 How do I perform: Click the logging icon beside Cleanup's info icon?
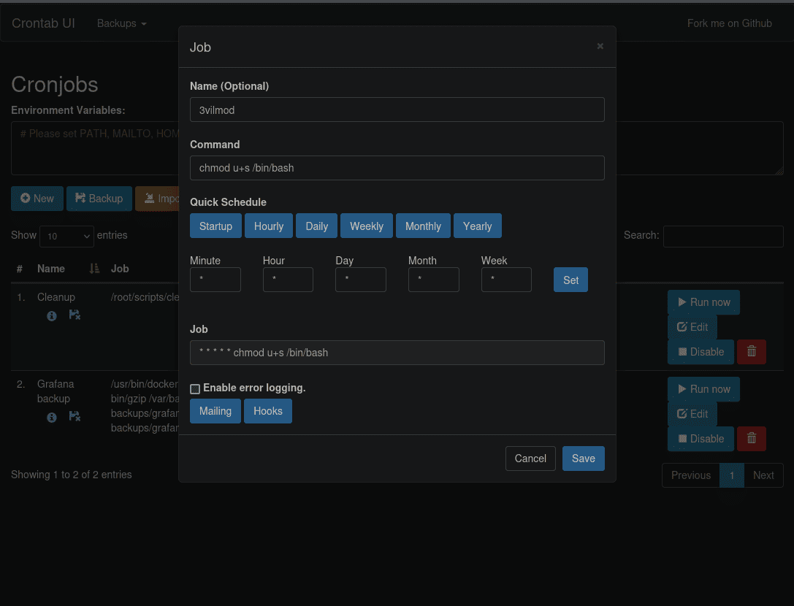[75, 315]
